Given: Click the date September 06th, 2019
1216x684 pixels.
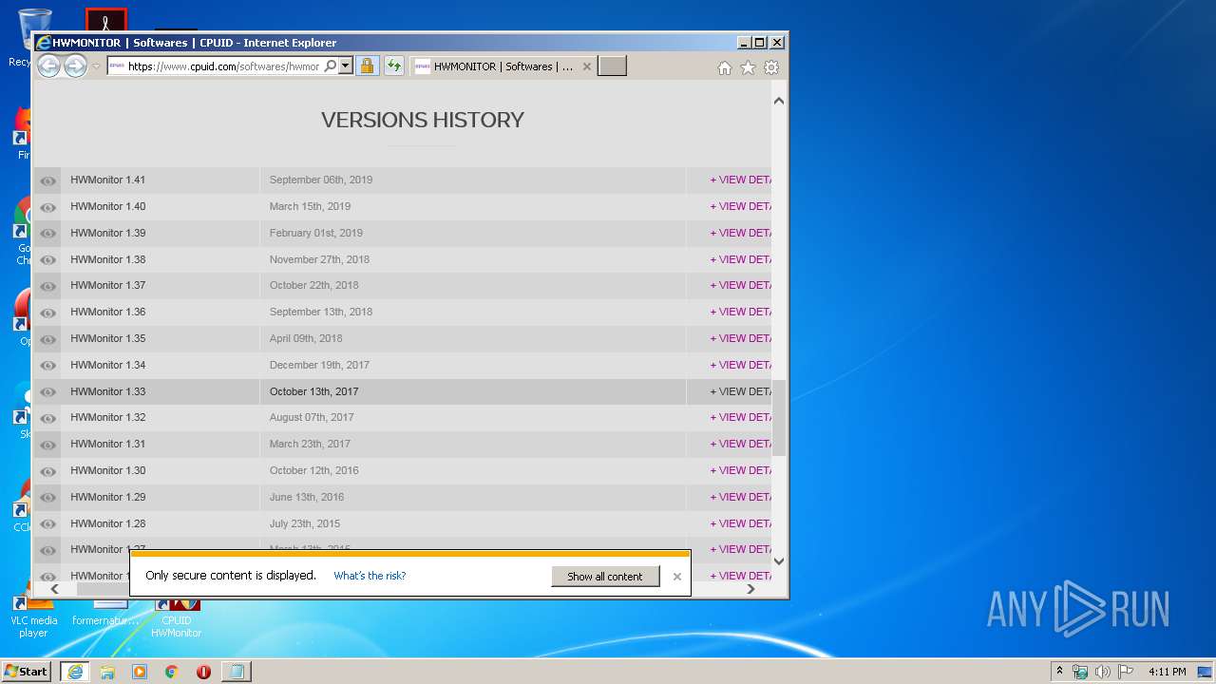Looking at the screenshot, I should (321, 180).
